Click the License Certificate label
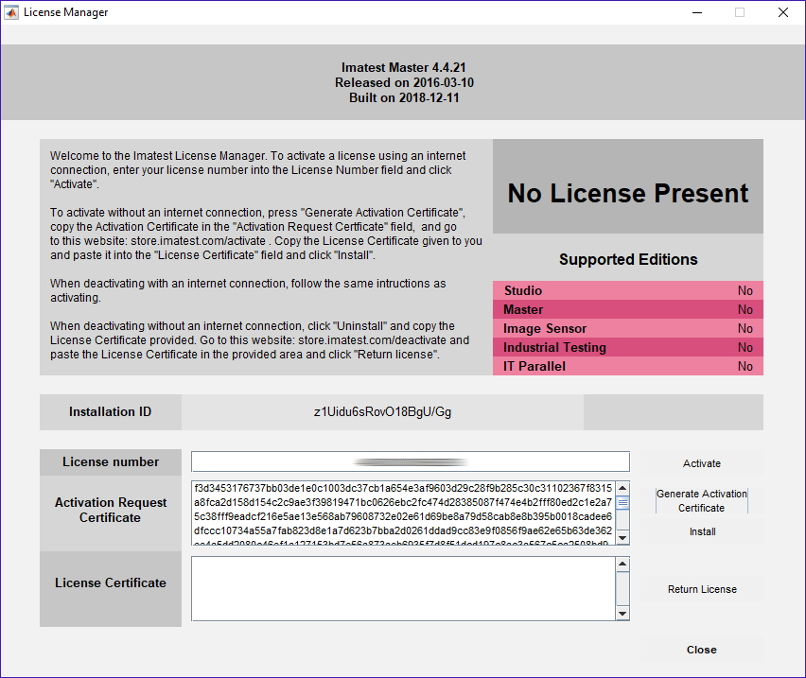The width and height of the screenshot is (806, 678). point(111,583)
